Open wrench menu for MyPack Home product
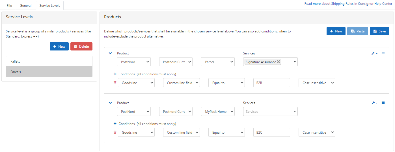This screenshot has width=395, height=152. [x=374, y=103]
